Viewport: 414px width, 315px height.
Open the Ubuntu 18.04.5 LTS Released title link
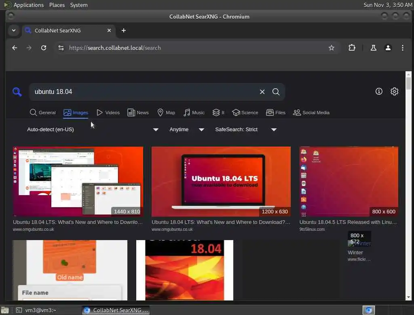pyautogui.click(x=348, y=222)
